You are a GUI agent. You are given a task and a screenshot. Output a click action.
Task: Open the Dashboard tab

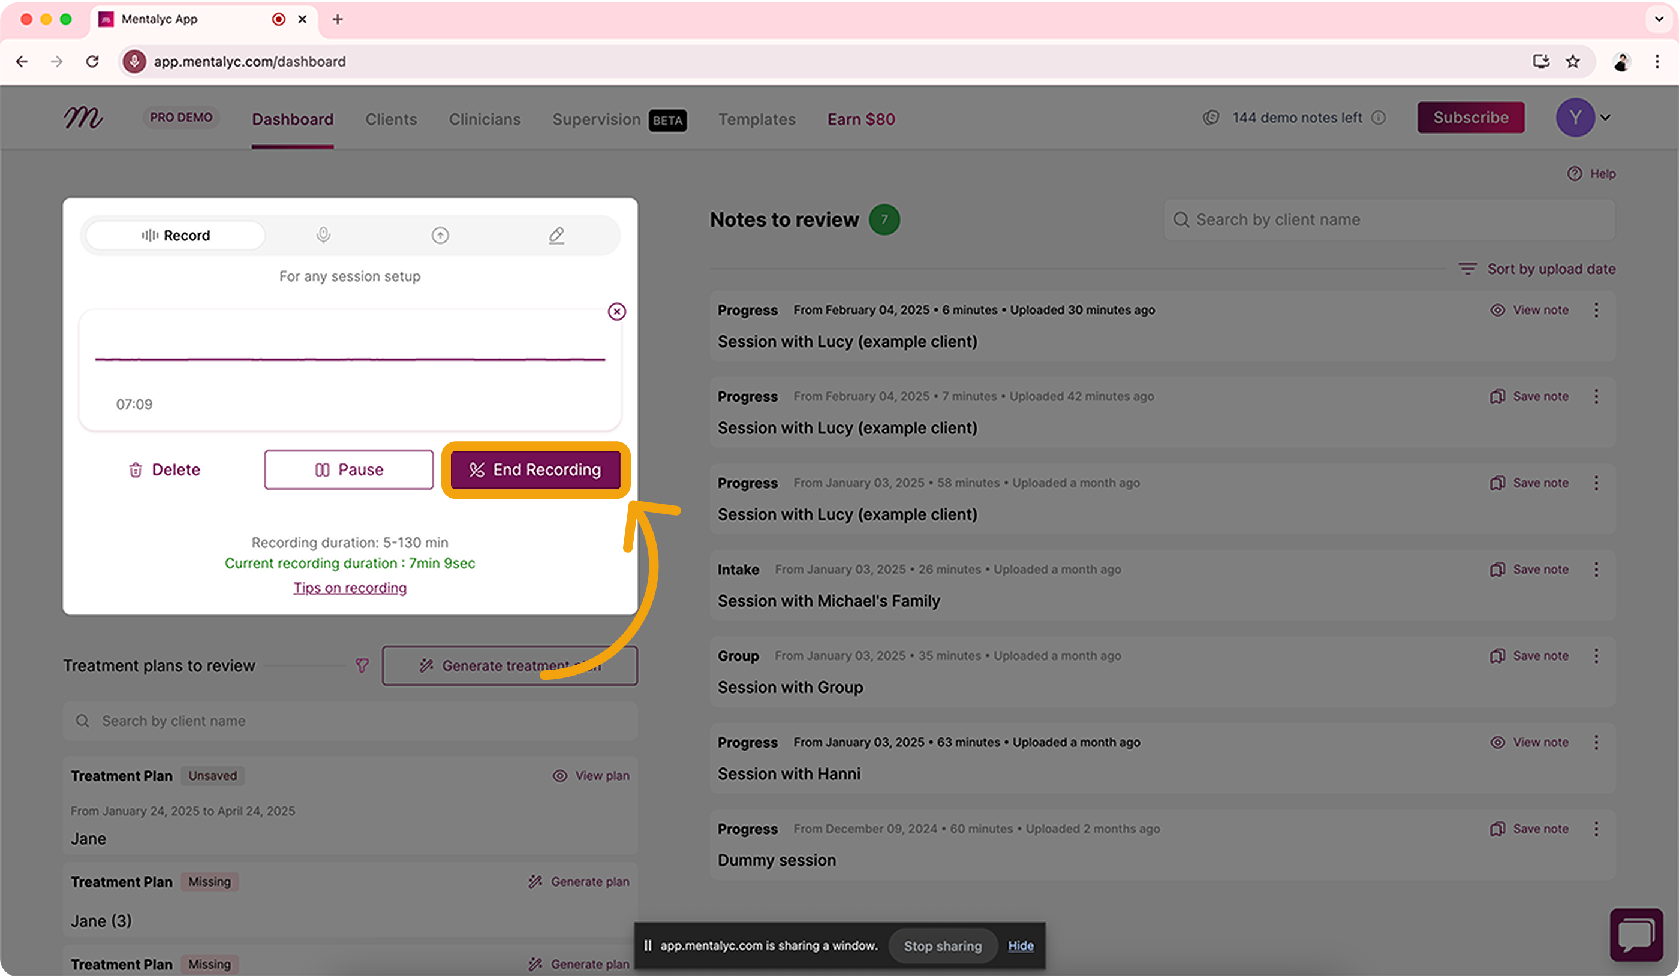pos(293,119)
